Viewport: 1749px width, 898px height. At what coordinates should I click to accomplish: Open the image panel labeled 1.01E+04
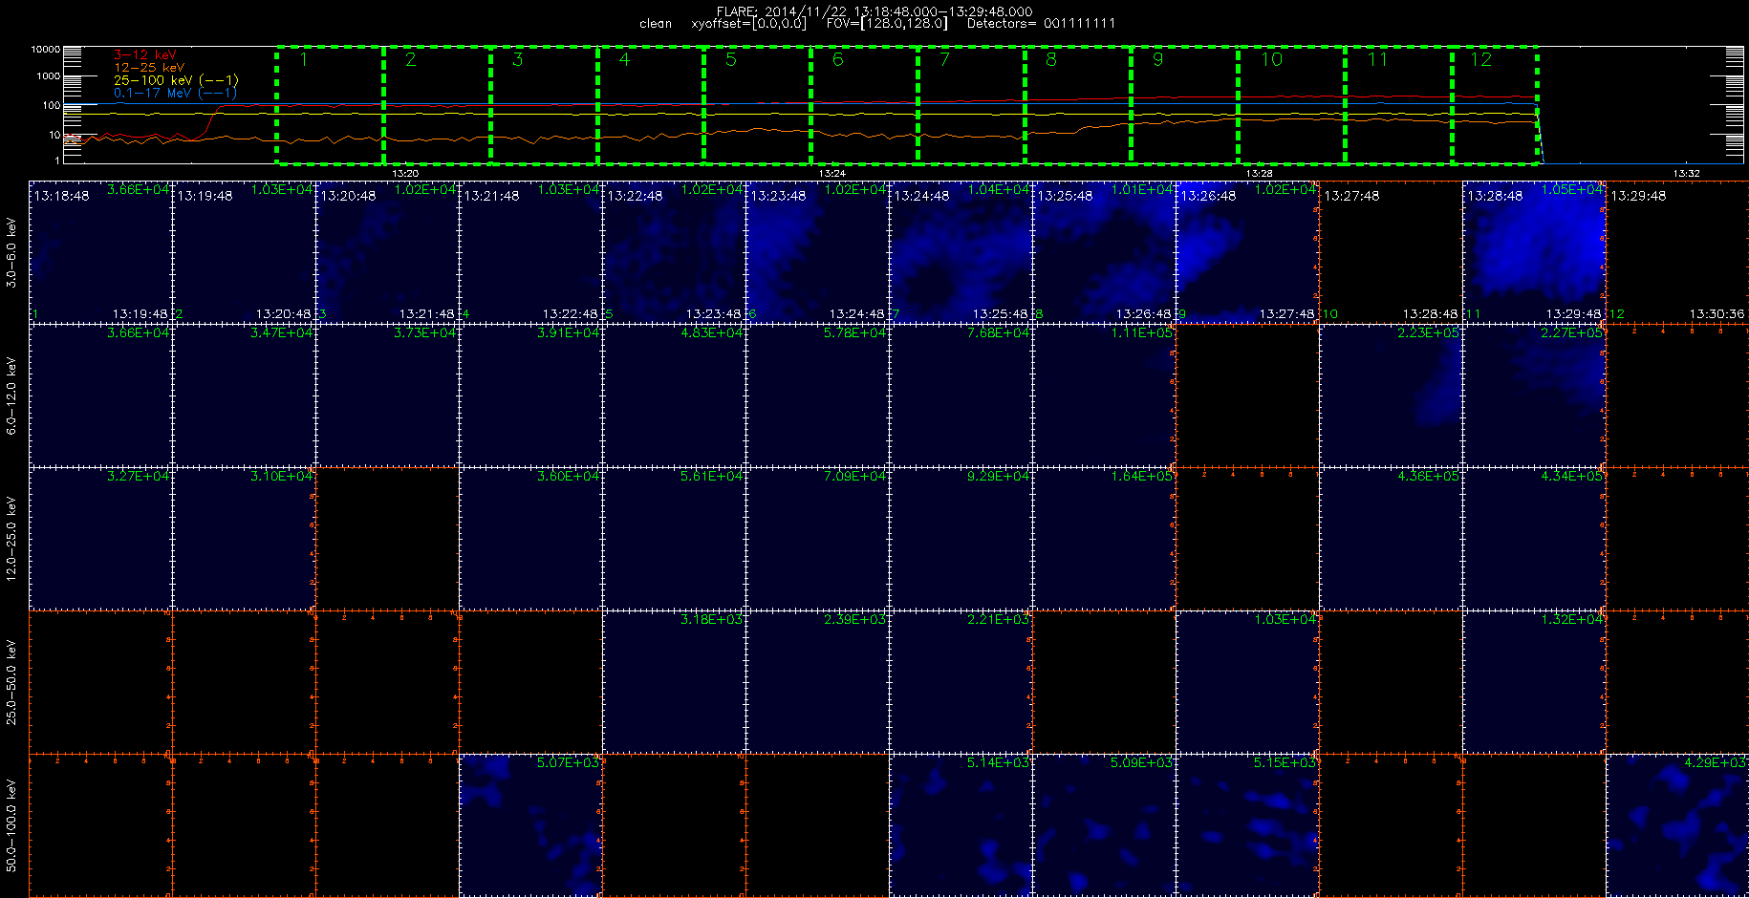pyautogui.click(x=1105, y=252)
